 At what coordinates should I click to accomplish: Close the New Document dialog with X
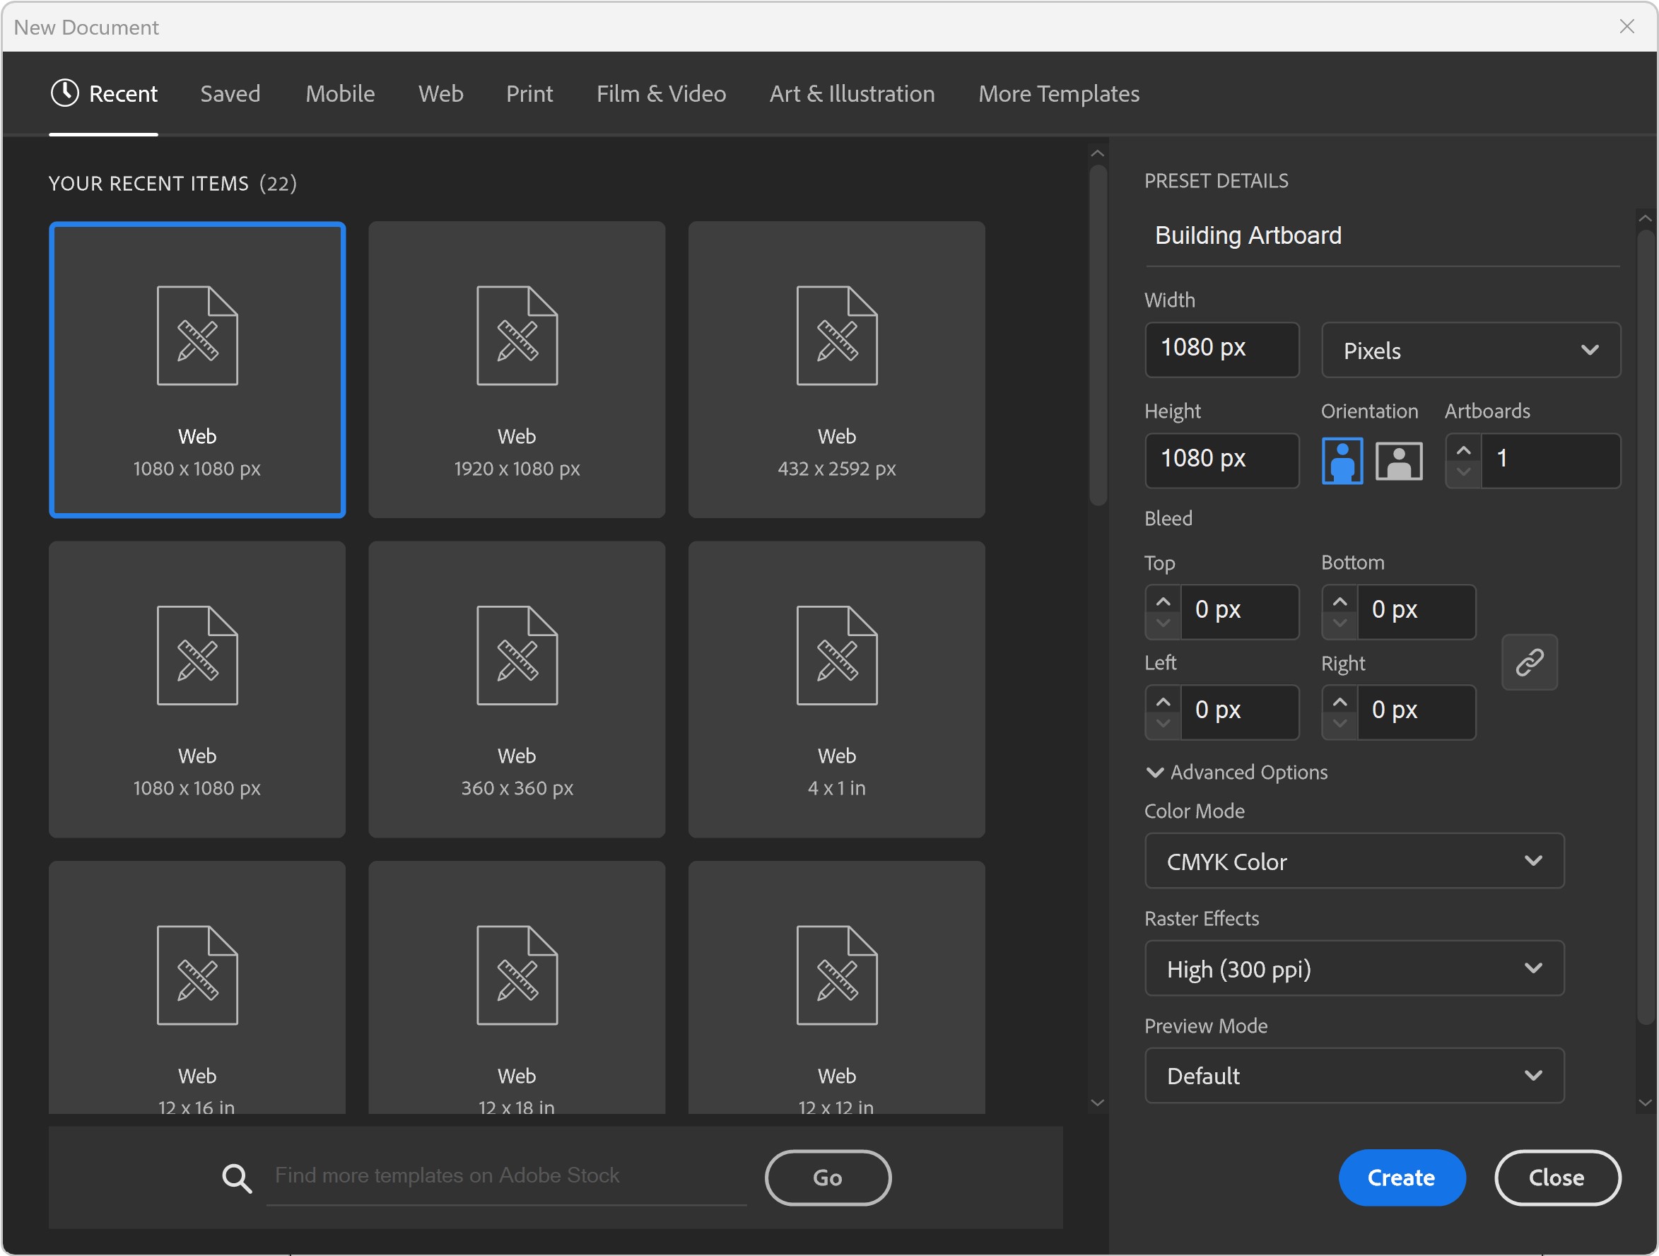coord(1626,26)
